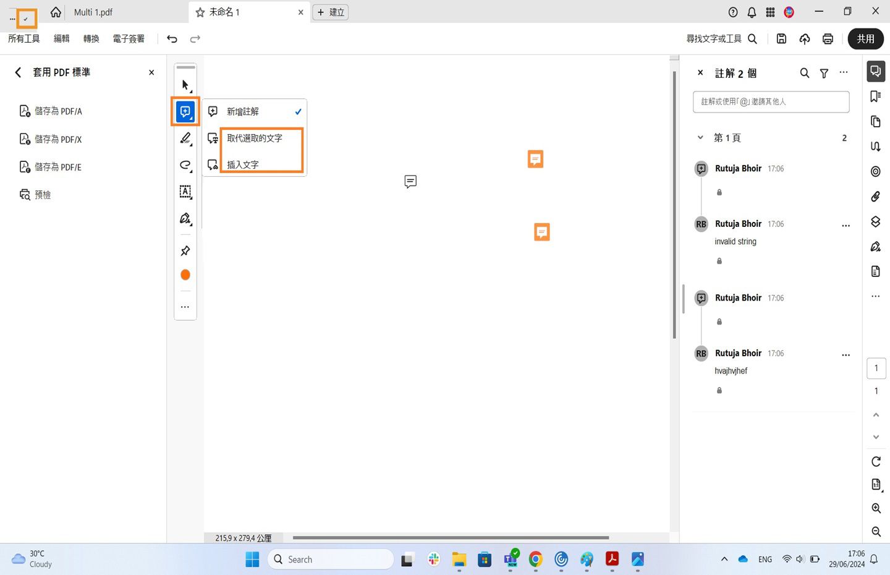The width and height of the screenshot is (890, 575).
Task: Open the fit page view options
Action: (876, 485)
